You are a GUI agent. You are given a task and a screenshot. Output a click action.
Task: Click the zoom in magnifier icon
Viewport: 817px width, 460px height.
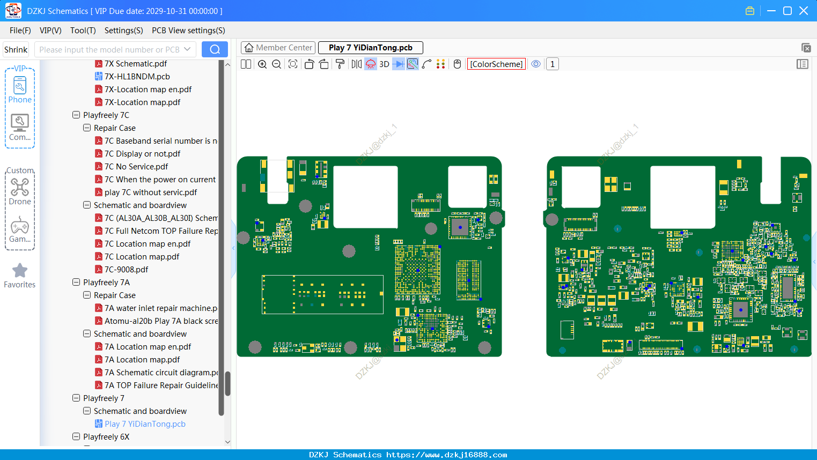pyautogui.click(x=262, y=64)
